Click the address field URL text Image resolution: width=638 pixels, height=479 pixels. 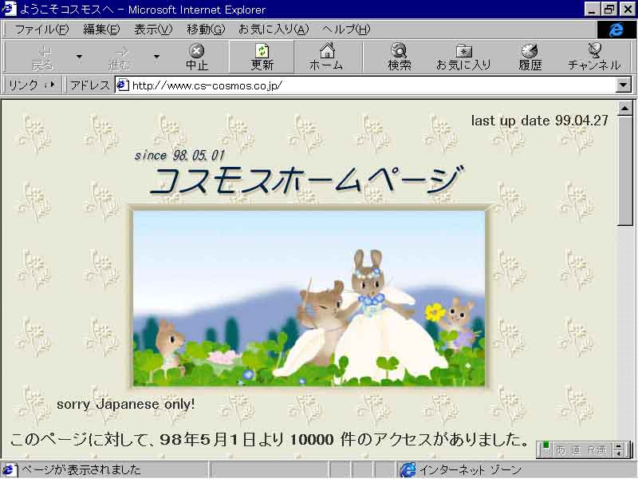coord(207,85)
